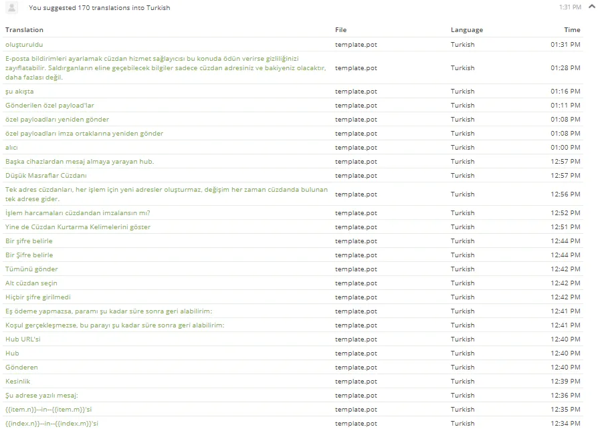The image size is (598, 429).
Task: Click the '01:16 PM' time cell
Action: coord(566,92)
